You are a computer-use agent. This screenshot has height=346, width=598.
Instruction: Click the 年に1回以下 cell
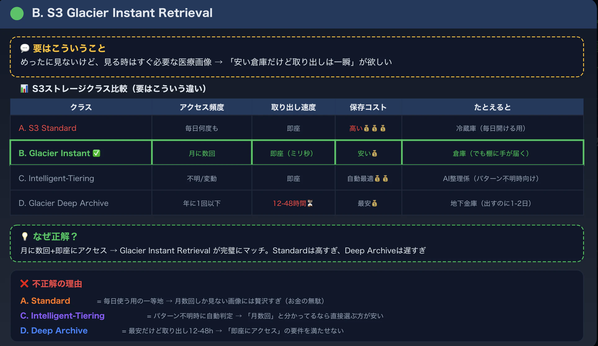(x=202, y=203)
